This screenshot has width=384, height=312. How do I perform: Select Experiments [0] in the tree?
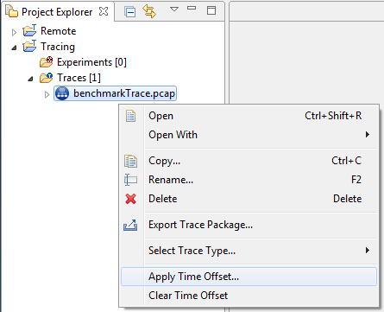(x=91, y=62)
